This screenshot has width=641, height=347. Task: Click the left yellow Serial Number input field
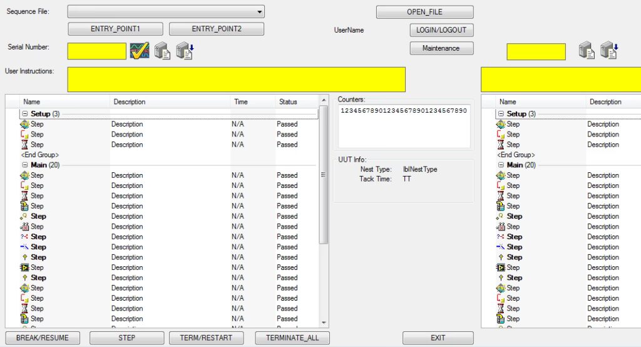[96, 51]
